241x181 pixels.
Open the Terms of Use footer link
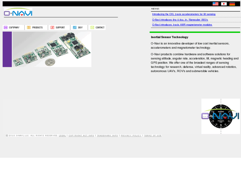pyautogui.click(x=153, y=136)
